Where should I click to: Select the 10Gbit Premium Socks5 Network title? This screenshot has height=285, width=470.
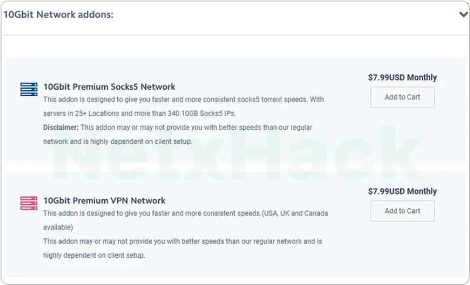109,87
